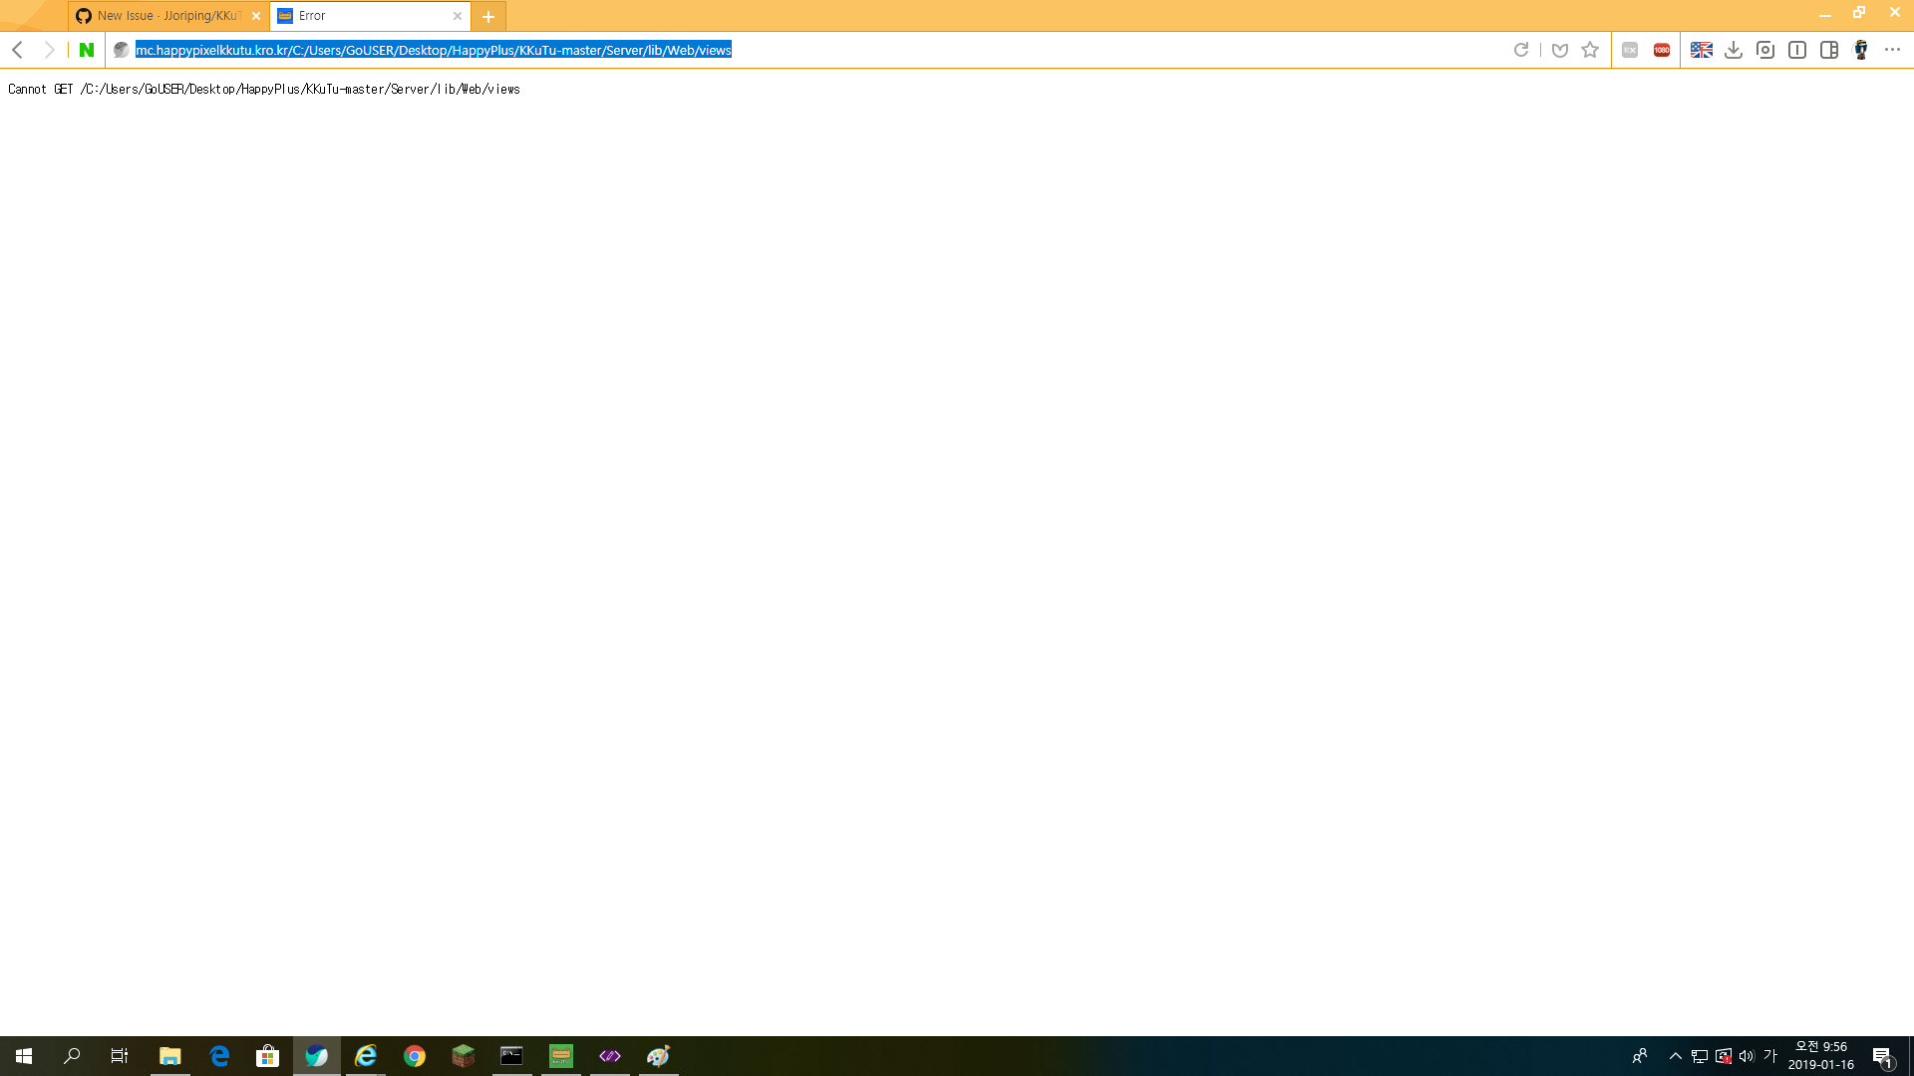The image size is (1914, 1076).
Task: Open the Whale pocket icon in the address bar
Action: click(1560, 50)
